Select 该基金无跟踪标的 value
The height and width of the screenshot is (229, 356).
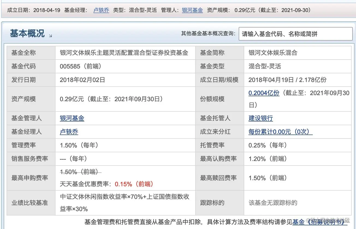[x=273, y=203]
